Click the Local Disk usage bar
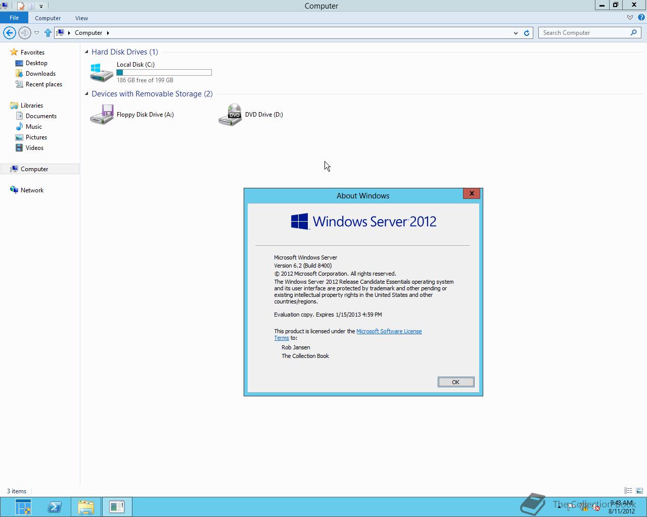This screenshot has width=647, height=517. [164, 73]
